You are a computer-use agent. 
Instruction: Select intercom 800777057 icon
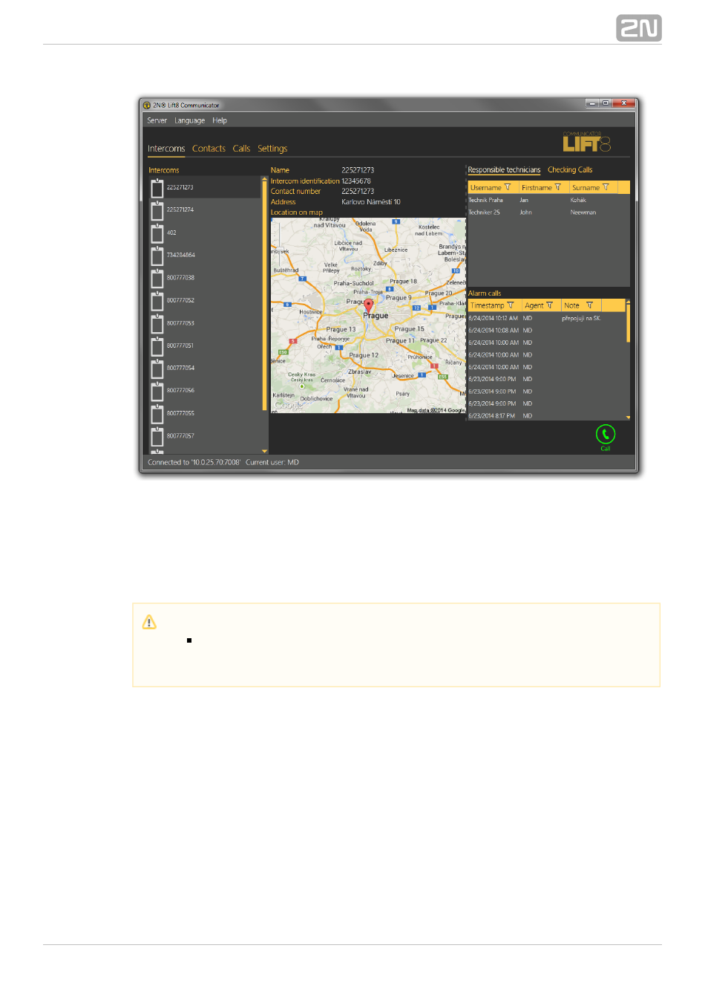[157, 436]
